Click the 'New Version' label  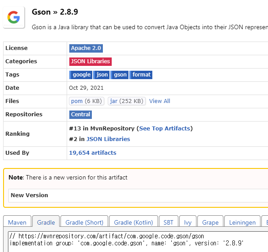click(30, 195)
